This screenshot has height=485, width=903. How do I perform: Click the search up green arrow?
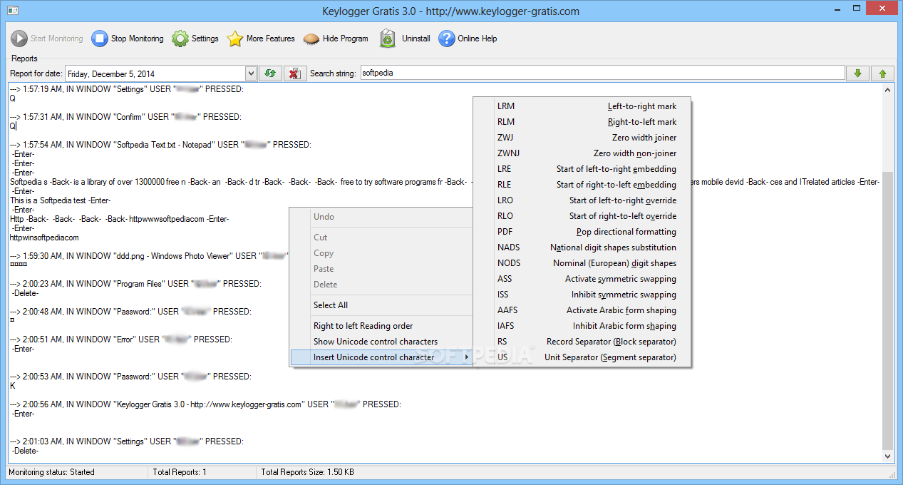[x=882, y=73]
